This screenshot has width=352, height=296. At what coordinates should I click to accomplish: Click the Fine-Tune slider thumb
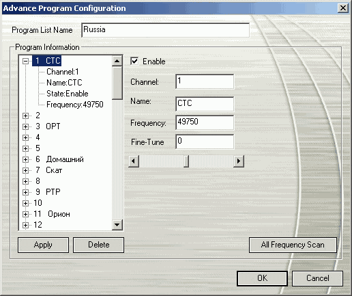coord(186,161)
